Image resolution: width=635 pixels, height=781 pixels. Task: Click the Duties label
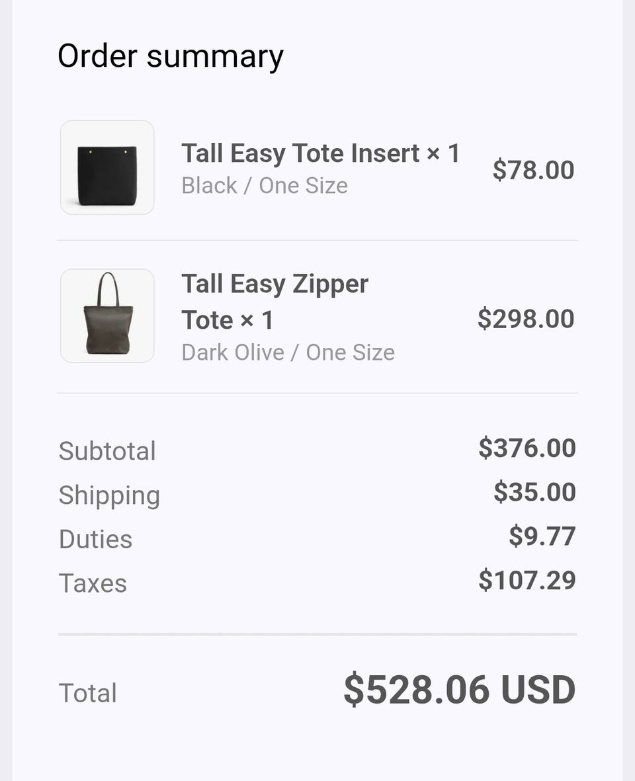coord(95,539)
